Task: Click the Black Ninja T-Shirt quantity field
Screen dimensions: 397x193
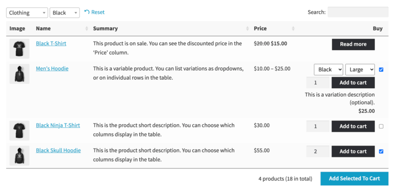Action: coord(318,126)
